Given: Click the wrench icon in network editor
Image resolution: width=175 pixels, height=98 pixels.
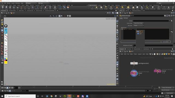Looking at the screenshot, I should 150,54.
